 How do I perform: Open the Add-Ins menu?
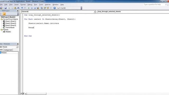coord(48,5)
